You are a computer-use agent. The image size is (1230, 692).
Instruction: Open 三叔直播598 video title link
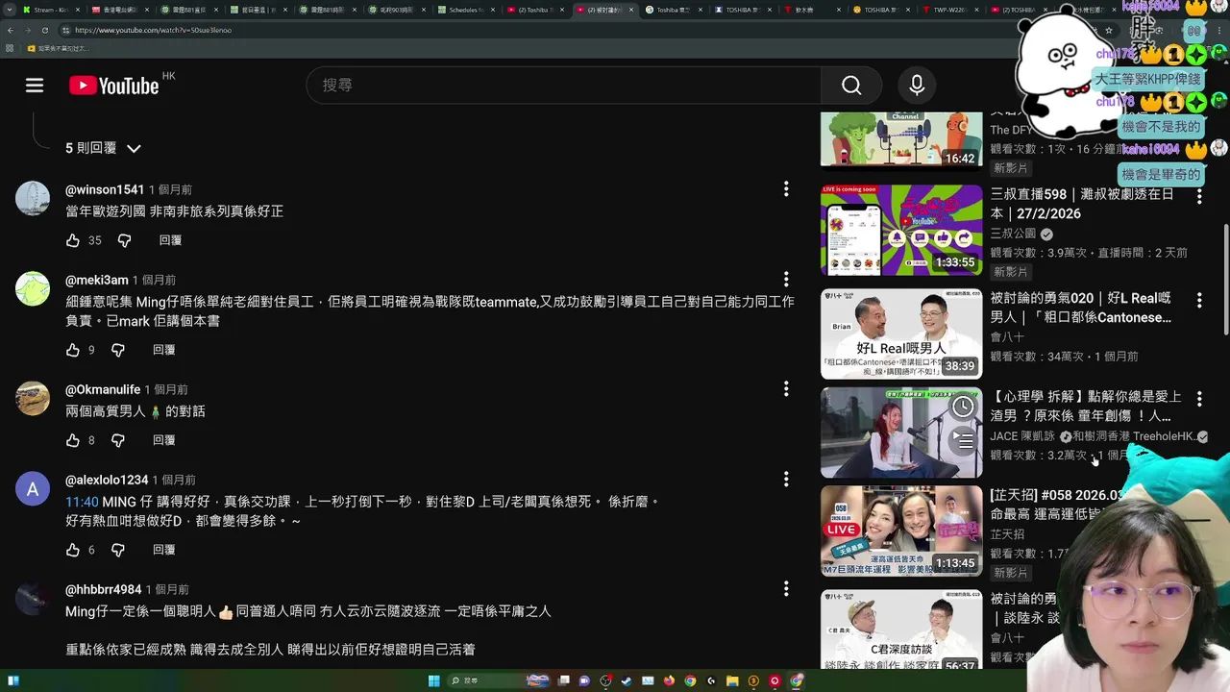coord(1083,203)
